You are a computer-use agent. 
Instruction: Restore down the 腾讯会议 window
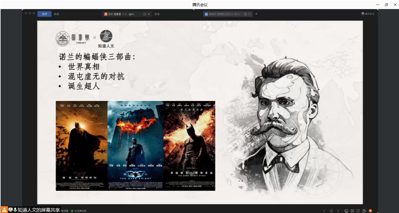coord(386,5)
